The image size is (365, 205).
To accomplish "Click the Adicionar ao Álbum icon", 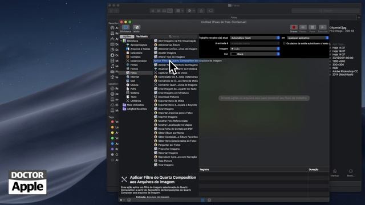I will (156, 45).
